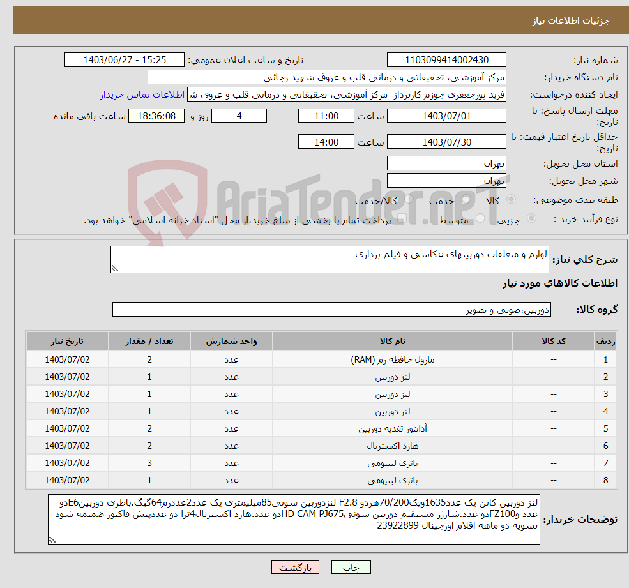This screenshot has height=588, width=629.
Task: Click the لنز دوربین item in row 3
Action: pyautogui.click(x=392, y=395)
